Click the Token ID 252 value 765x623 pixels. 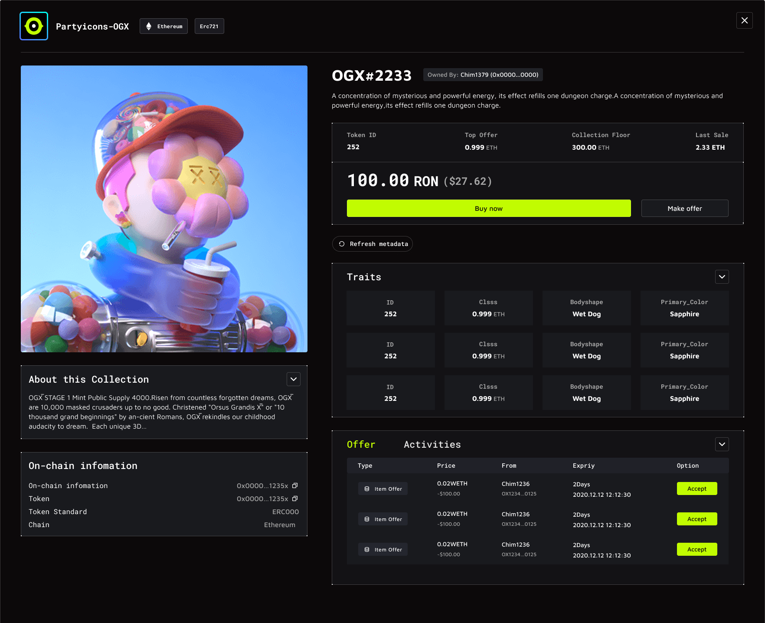[353, 147]
